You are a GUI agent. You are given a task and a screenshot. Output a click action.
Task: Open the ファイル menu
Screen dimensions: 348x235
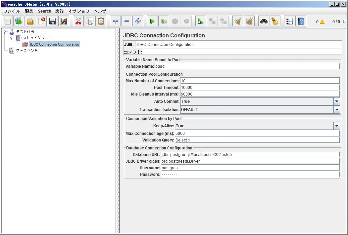[x=12, y=11]
